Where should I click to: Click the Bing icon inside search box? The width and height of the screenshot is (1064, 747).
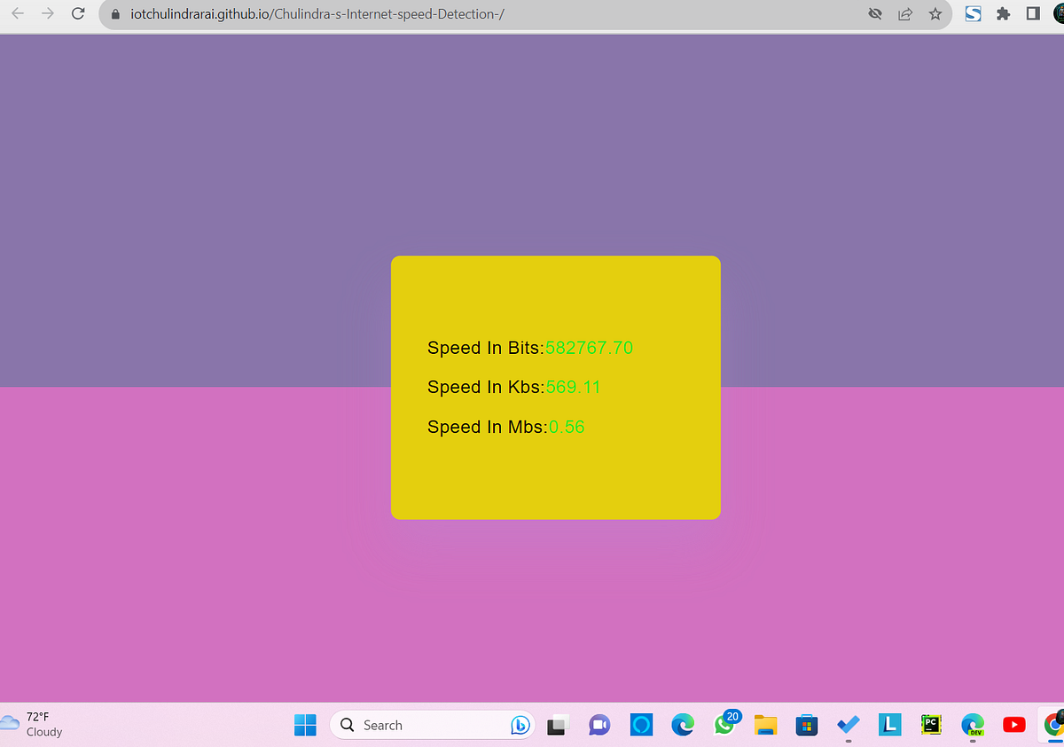pyautogui.click(x=520, y=725)
